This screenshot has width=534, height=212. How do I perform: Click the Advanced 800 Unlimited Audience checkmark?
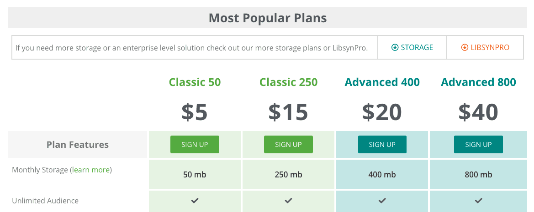pyautogui.click(x=478, y=201)
